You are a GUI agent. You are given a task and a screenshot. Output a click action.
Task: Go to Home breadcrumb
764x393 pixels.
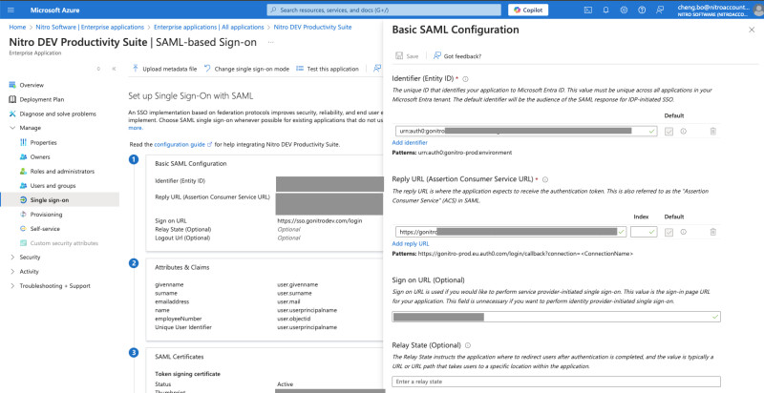(17, 28)
